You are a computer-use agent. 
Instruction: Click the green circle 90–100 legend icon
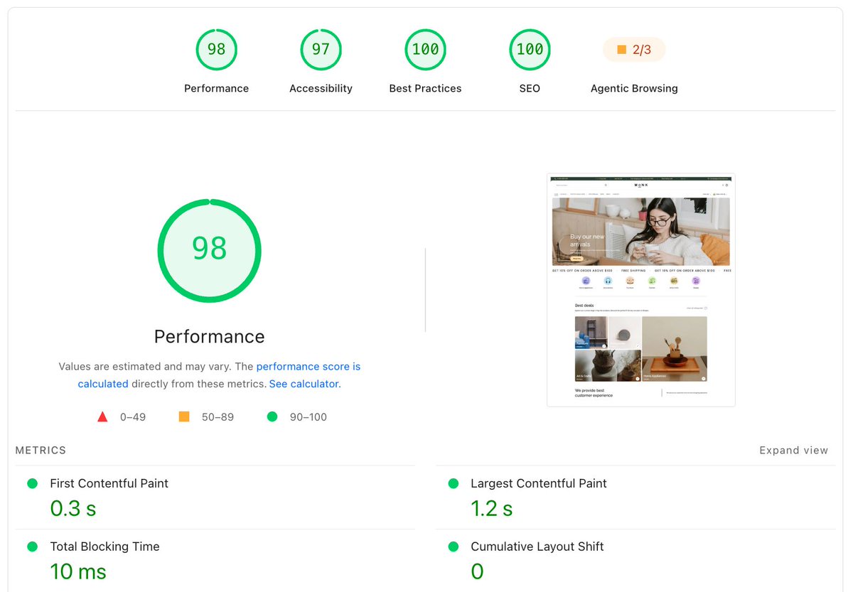pyautogui.click(x=272, y=417)
